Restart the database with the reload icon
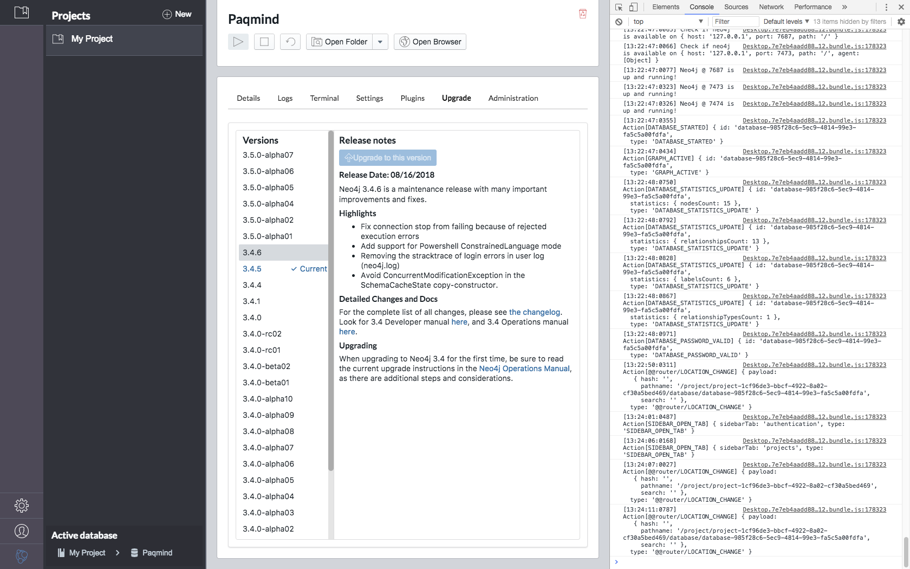910x569 pixels. click(290, 42)
